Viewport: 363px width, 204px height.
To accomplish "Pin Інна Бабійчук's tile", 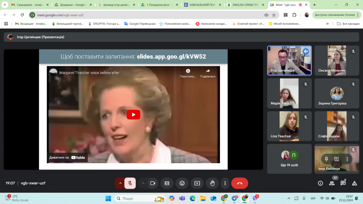I will tap(326, 159).
